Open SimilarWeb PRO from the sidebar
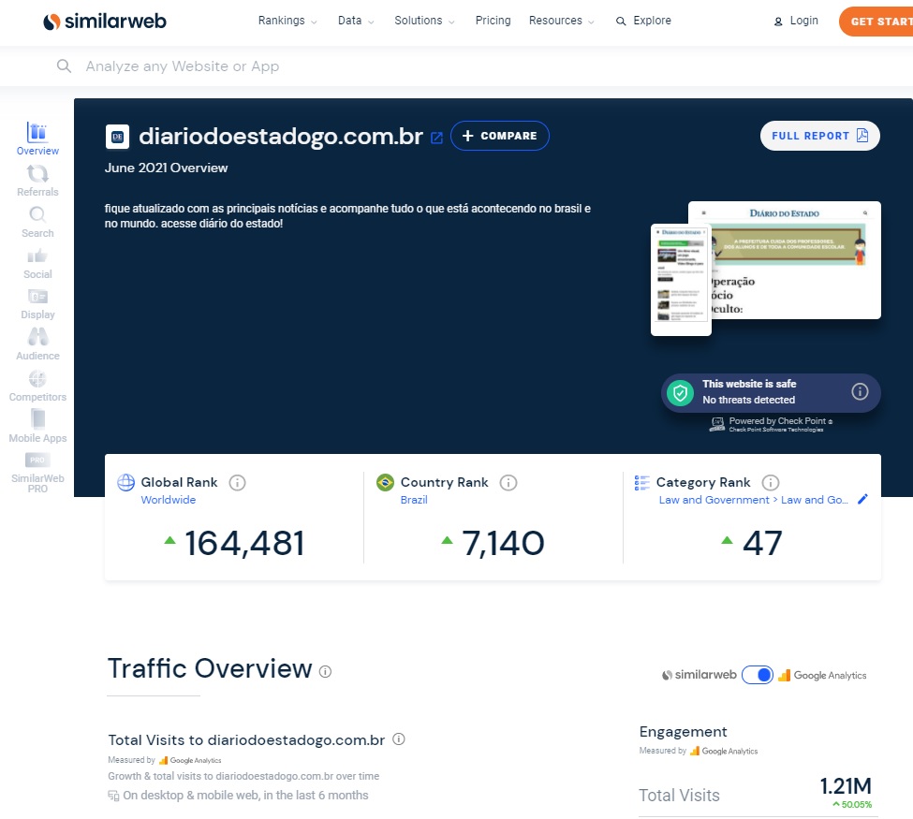 pyautogui.click(x=37, y=473)
